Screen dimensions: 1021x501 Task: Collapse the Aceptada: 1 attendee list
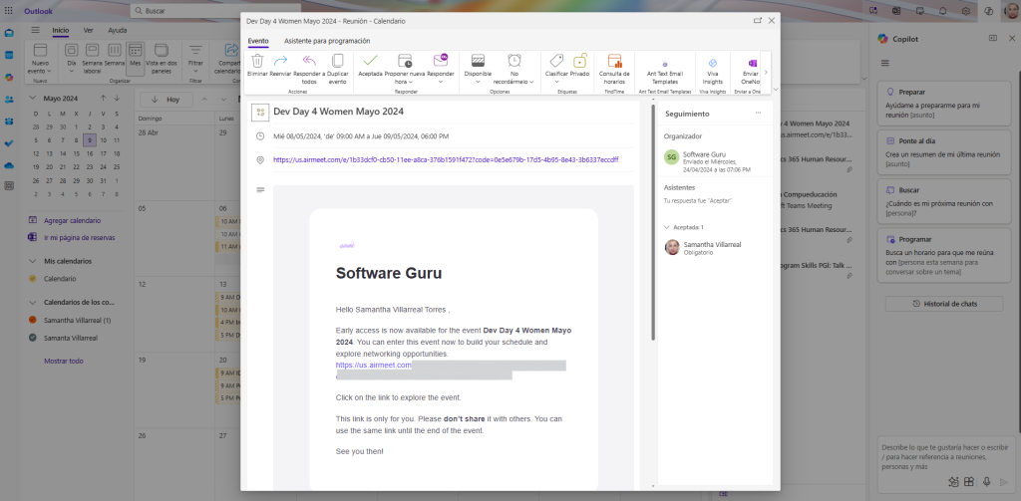pos(667,227)
